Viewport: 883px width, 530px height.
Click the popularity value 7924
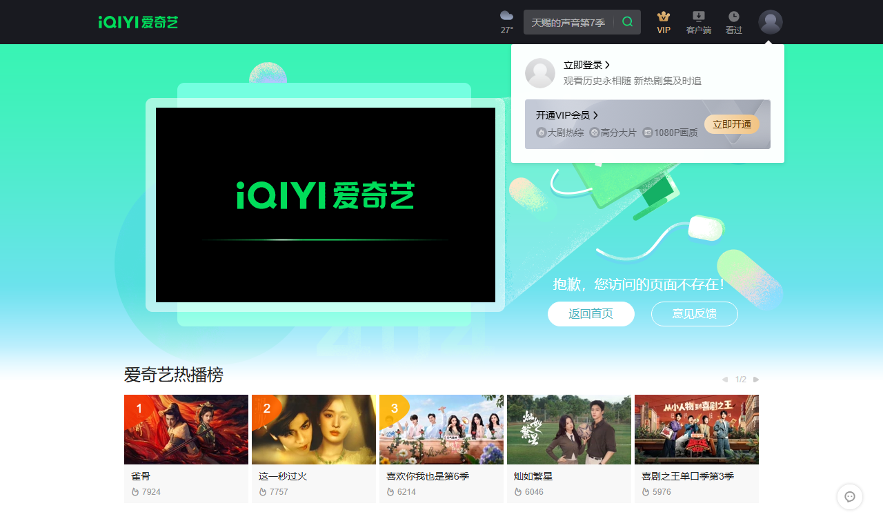click(x=151, y=492)
